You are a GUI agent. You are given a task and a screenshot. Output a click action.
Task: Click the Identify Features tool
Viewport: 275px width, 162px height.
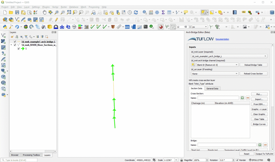[145, 12]
